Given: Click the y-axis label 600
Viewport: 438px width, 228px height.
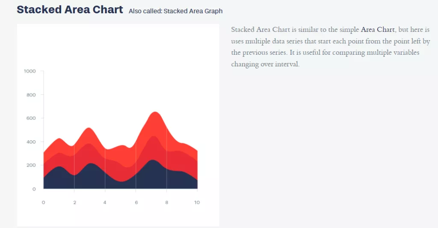Looking at the screenshot, I should click(x=31, y=118).
